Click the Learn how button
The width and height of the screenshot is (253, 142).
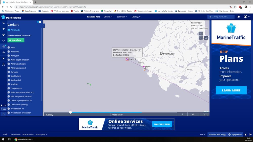[16, 40]
